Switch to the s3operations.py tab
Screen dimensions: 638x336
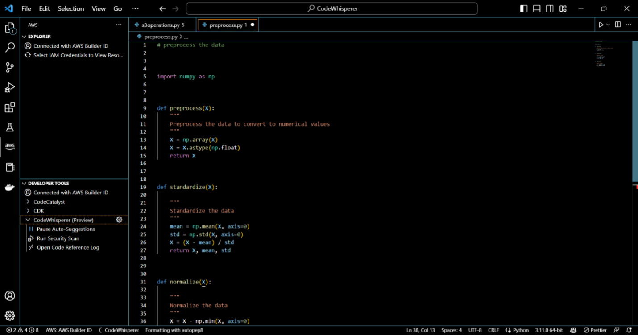click(160, 25)
